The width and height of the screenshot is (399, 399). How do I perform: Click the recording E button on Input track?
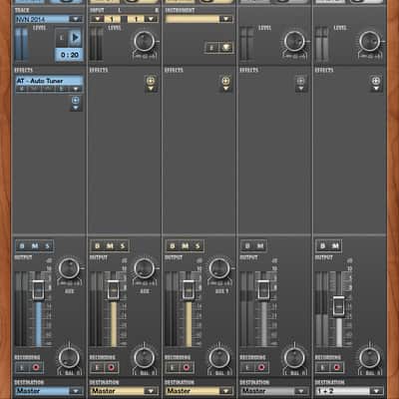[98, 367]
